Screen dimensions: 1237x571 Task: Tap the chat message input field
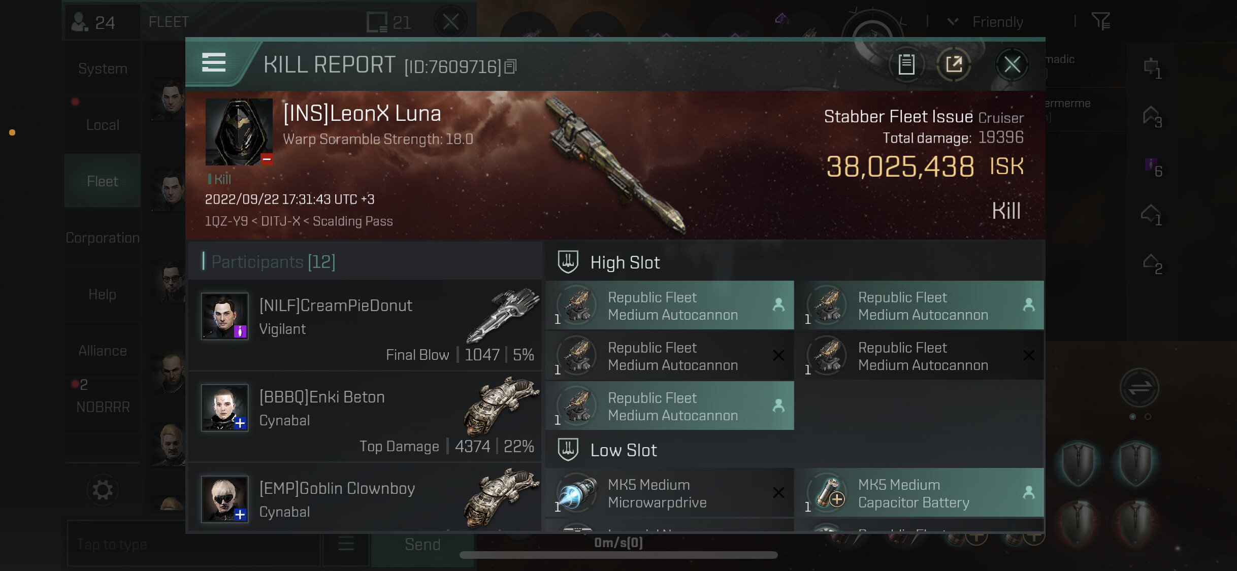pyautogui.click(x=194, y=544)
